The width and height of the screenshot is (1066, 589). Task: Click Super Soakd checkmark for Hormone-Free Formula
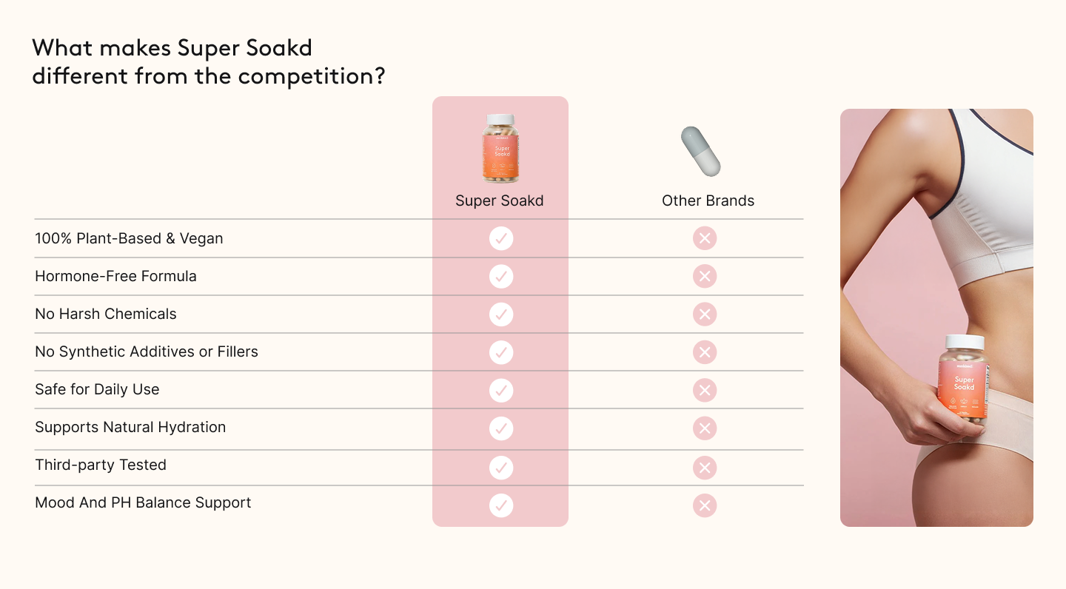501,277
